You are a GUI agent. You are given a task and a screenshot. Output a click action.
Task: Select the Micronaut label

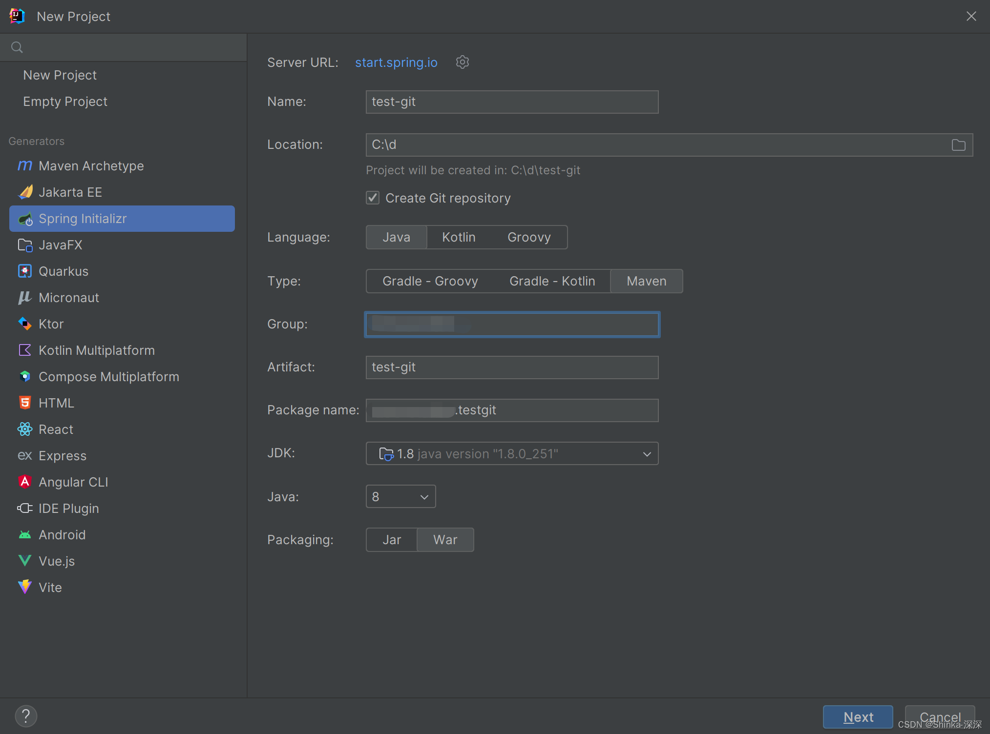69,298
